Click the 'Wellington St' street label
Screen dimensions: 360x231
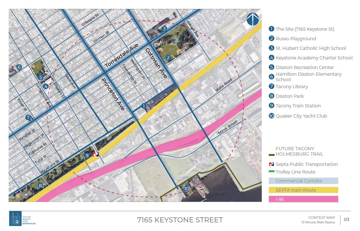coord(138,69)
